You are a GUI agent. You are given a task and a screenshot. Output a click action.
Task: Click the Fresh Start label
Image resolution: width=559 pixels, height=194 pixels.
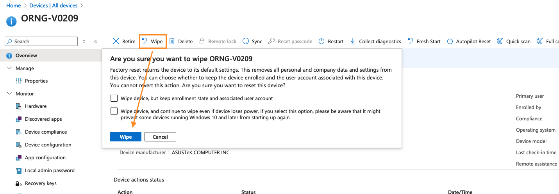[429, 41]
